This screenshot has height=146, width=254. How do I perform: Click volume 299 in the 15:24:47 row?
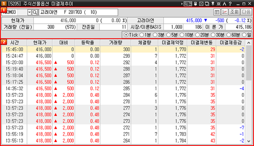click(x=126, y=56)
